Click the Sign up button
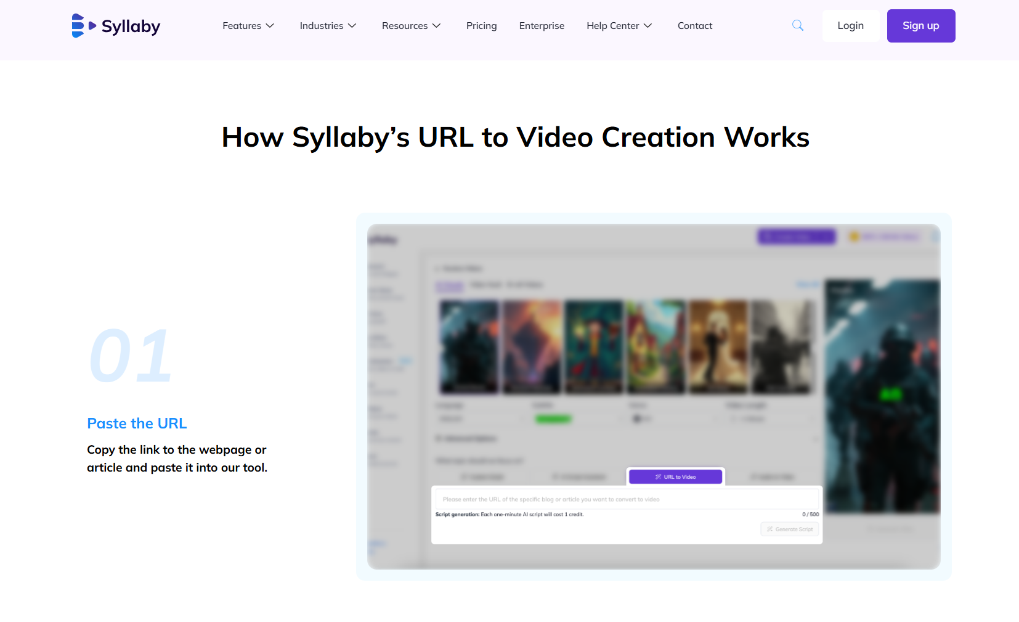The image size is (1019, 622). click(x=920, y=25)
